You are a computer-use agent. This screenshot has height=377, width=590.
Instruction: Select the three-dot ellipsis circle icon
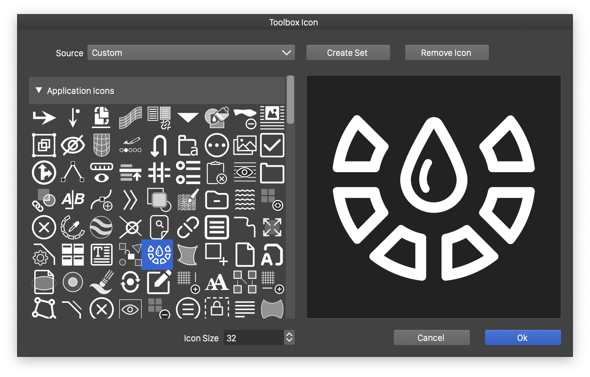pyautogui.click(x=217, y=145)
